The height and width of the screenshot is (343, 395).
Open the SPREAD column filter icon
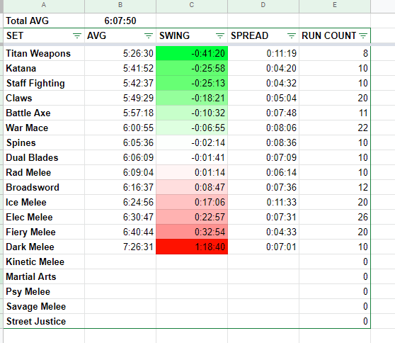[x=292, y=36]
